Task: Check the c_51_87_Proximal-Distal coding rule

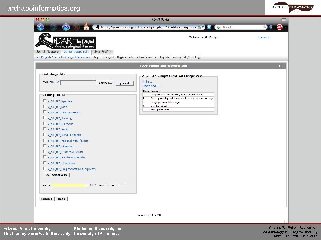Action: tap(45, 152)
